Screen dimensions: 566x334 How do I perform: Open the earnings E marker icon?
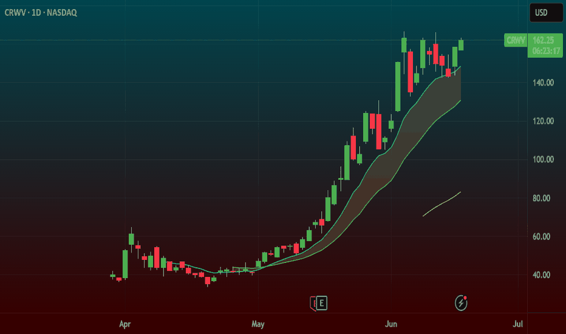322,303
